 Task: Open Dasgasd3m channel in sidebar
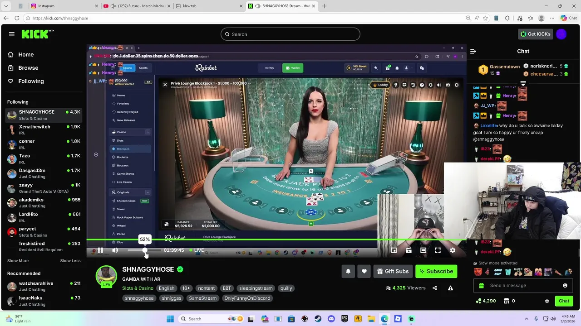[43, 173]
